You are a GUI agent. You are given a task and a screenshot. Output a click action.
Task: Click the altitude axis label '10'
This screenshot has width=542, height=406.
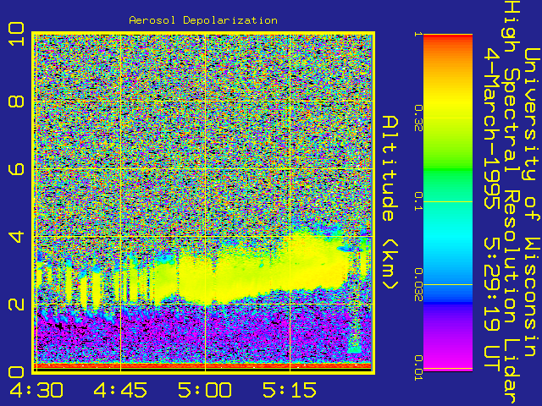[x=16, y=34]
